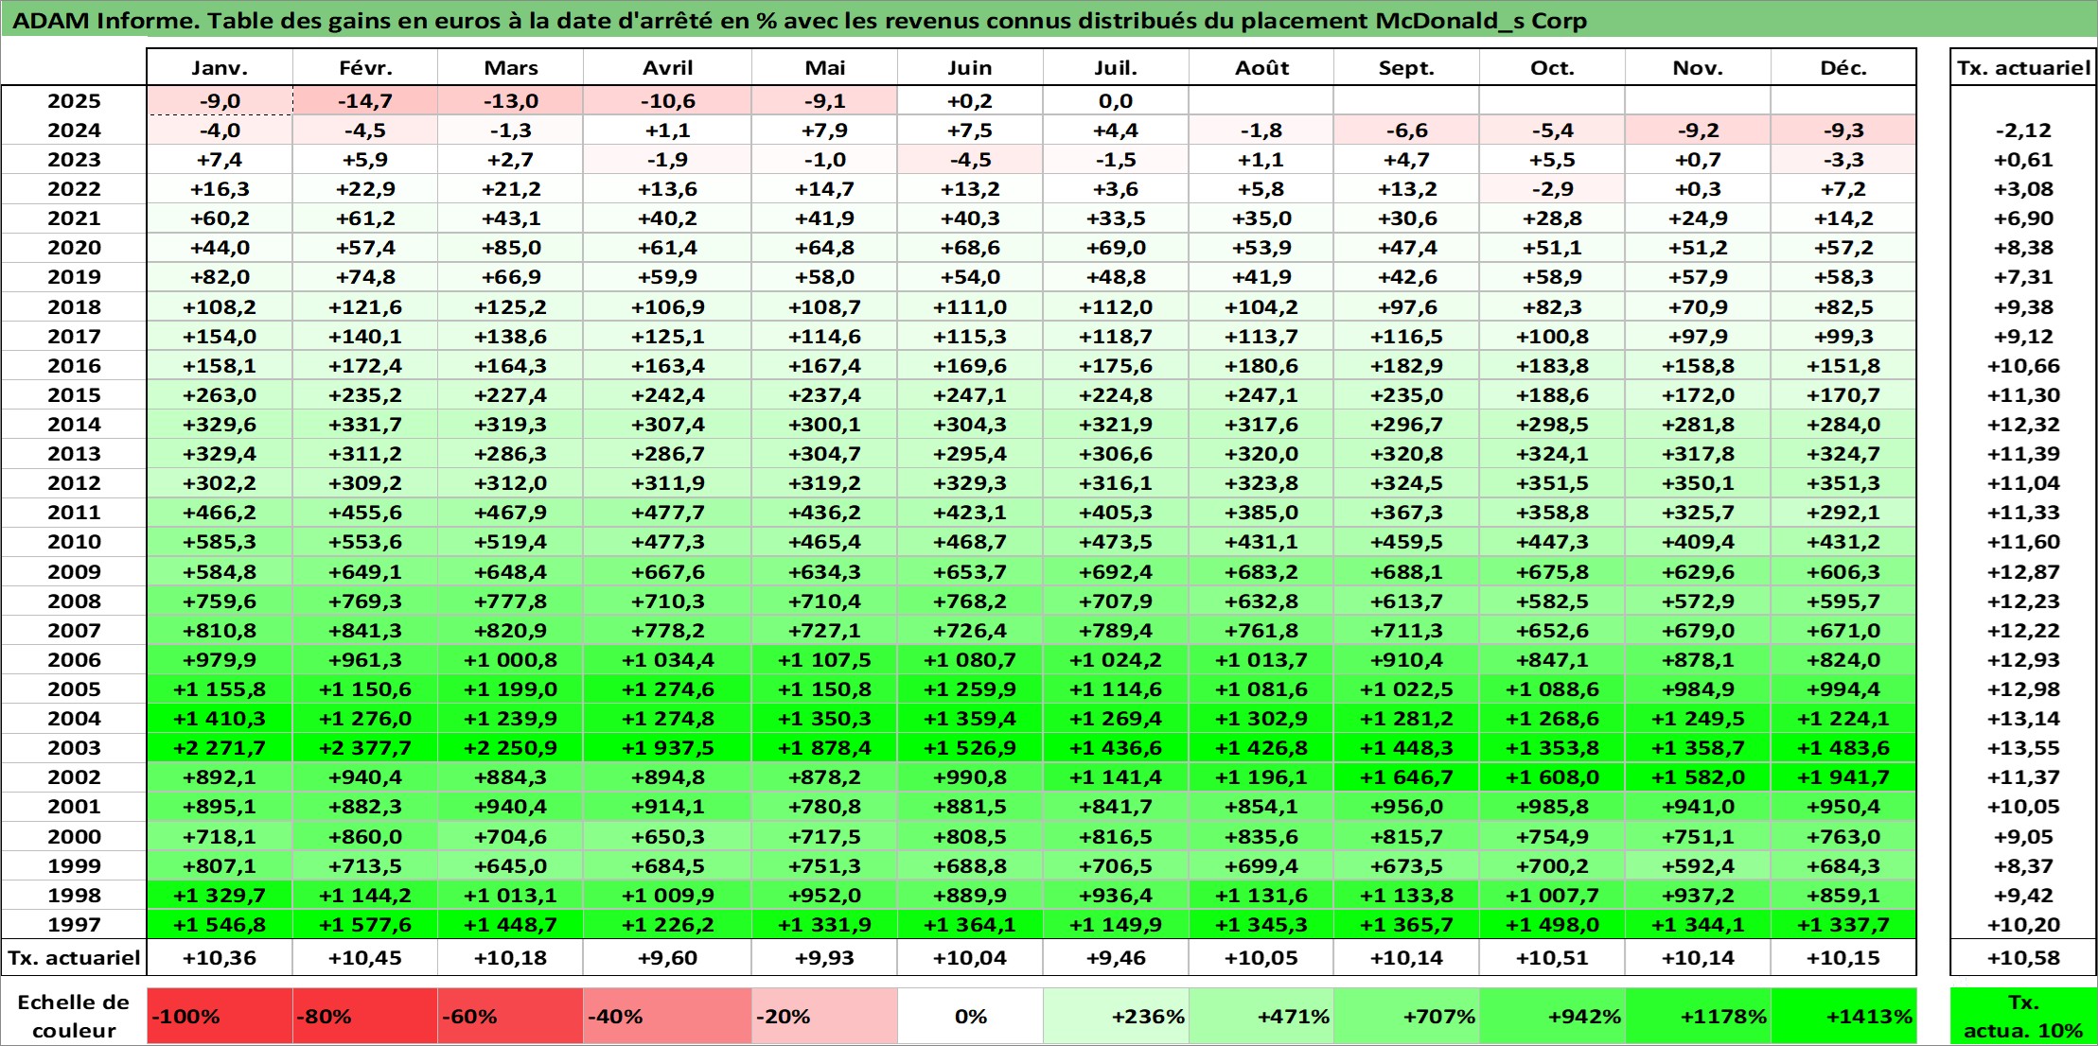This screenshot has width=2098, height=1046.
Task: Select the cell showing -9,3
Action: (1843, 131)
